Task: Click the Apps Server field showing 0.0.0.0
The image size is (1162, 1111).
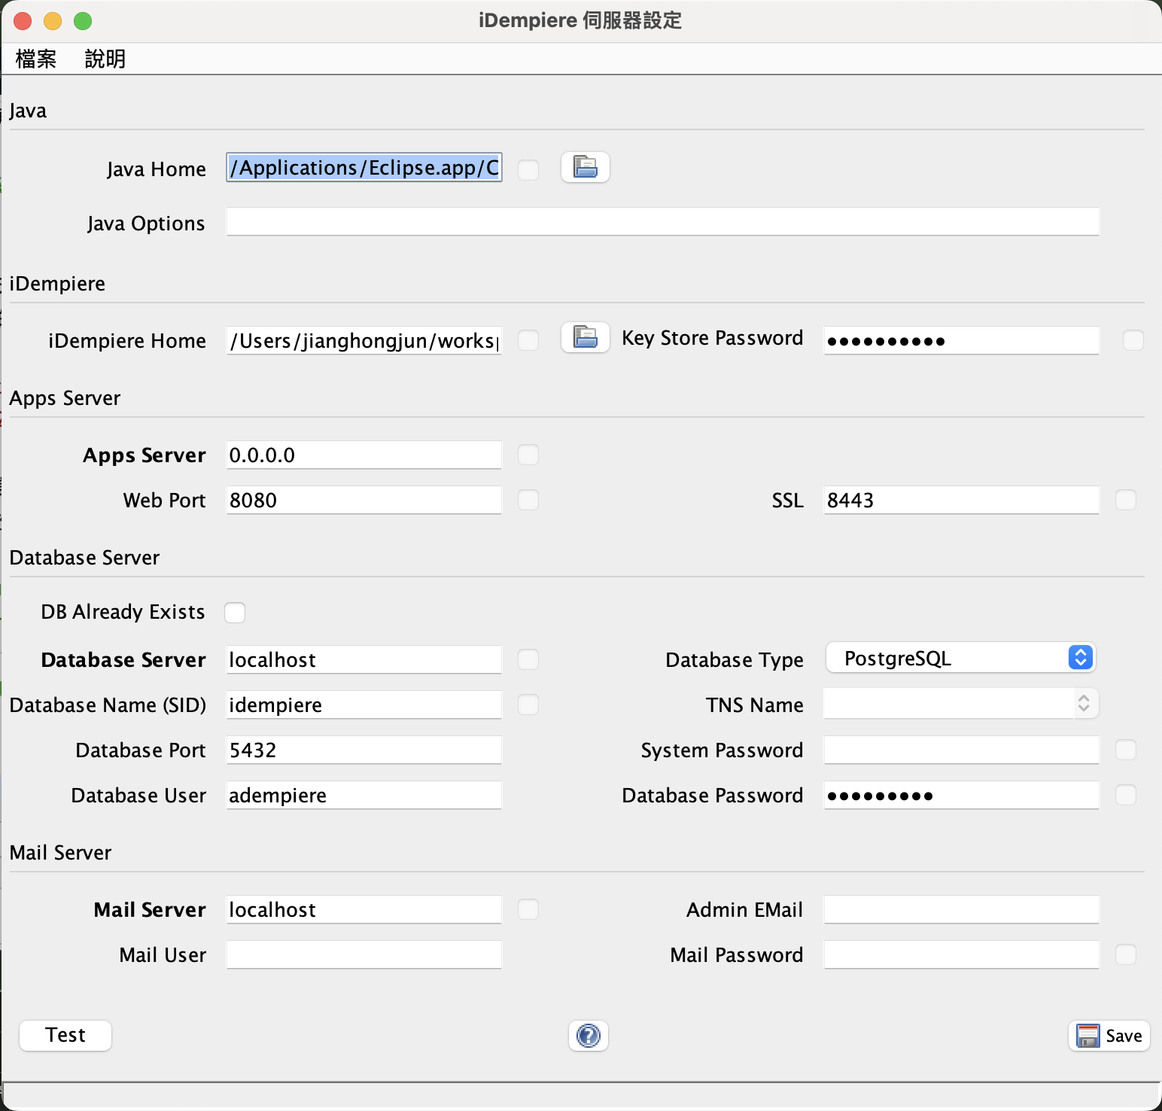Action: pyautogui.click(x=364, y=455)
